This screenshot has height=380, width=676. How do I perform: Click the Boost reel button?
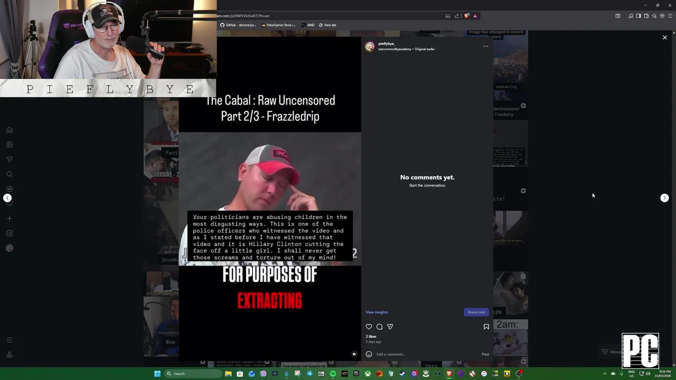[x=476, y=312]
